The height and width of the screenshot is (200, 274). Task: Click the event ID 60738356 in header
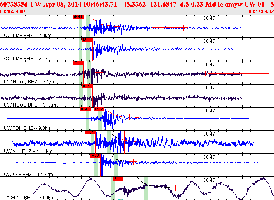click(14, 4)
